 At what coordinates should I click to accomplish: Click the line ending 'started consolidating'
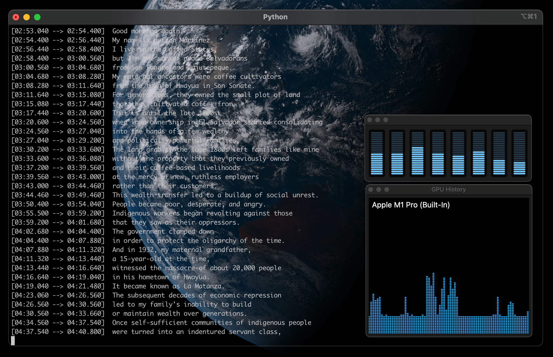click(x=217, y=122)
